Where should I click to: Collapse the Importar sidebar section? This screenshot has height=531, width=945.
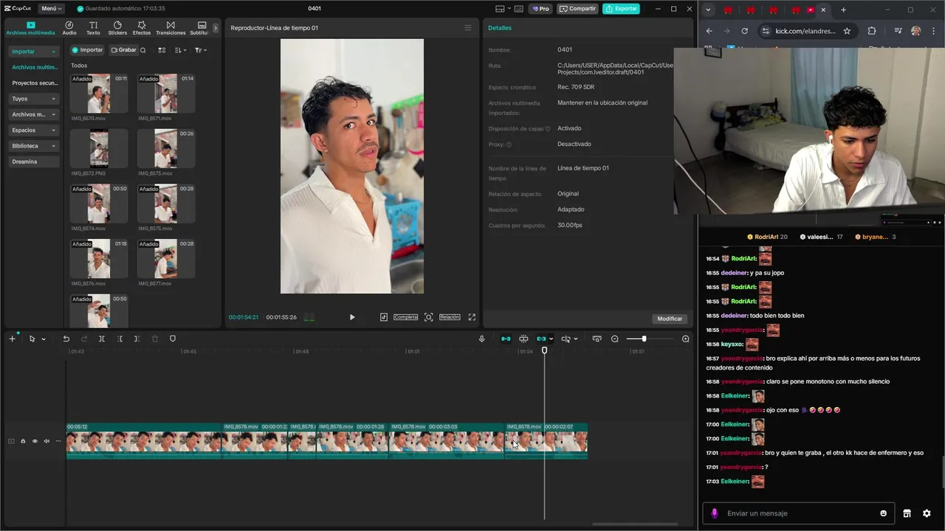coord(34,52)
